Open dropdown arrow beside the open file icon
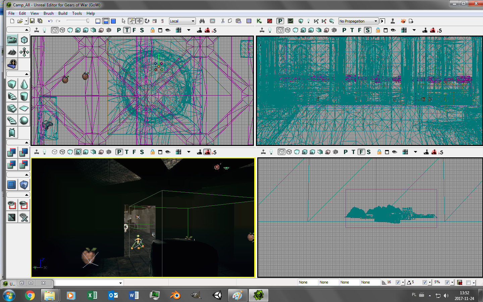 click(26, 21)
